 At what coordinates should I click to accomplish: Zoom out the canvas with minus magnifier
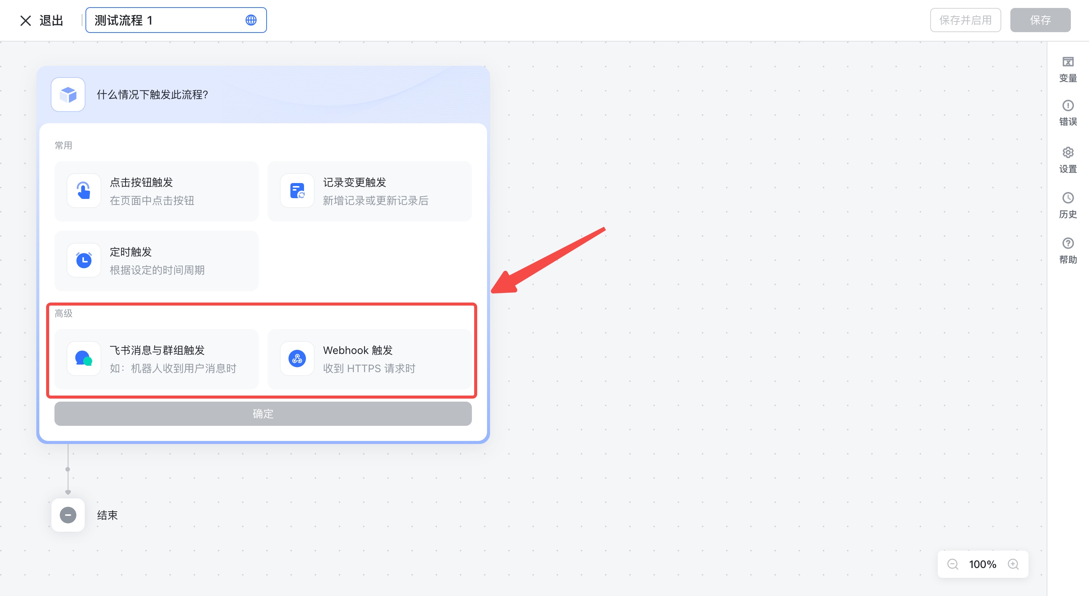[953, 564]
